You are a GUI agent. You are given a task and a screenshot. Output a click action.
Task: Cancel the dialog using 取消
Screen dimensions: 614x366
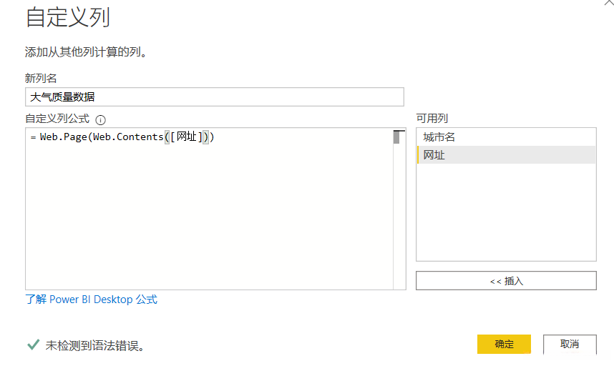[570, 344]
